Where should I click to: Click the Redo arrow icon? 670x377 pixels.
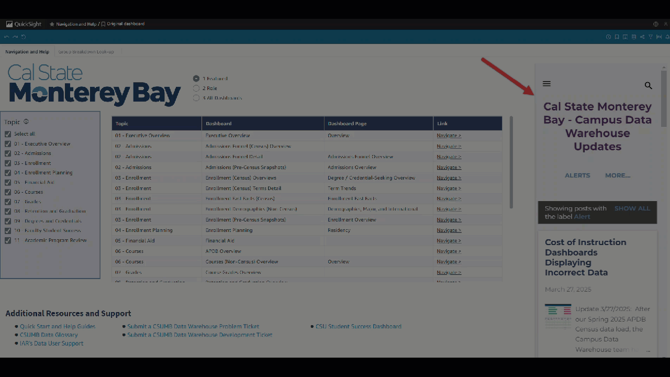15,37
